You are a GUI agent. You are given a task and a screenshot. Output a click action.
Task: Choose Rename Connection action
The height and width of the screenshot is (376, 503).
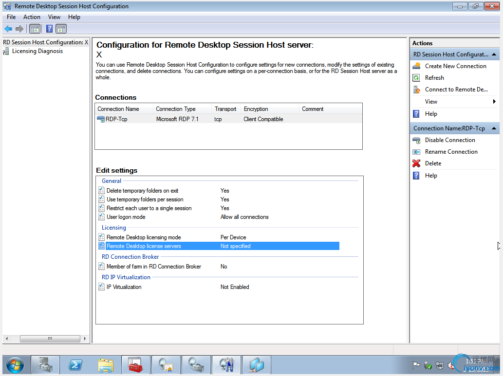click(x=451, y=152)
